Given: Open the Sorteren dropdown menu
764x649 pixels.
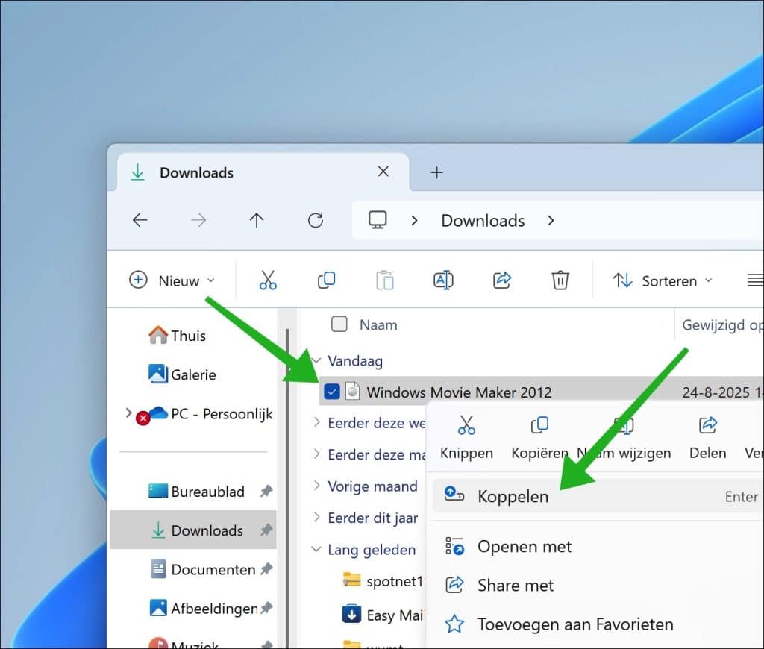Looking at the screenshot, I should (663, 280).
